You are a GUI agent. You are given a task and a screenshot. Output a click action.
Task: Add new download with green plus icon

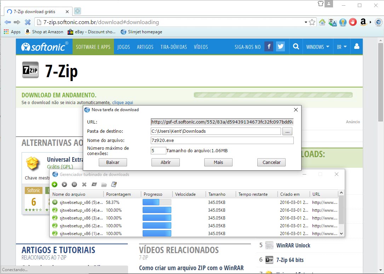point(55,184)
